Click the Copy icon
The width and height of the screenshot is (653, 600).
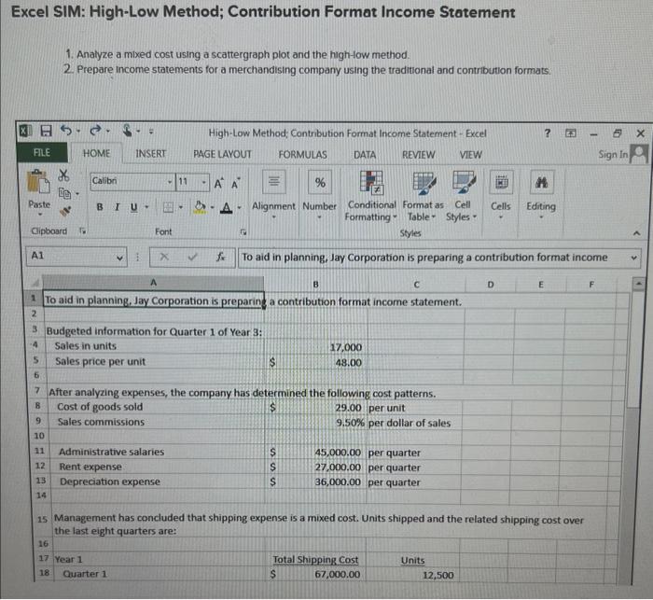[64, 193]
